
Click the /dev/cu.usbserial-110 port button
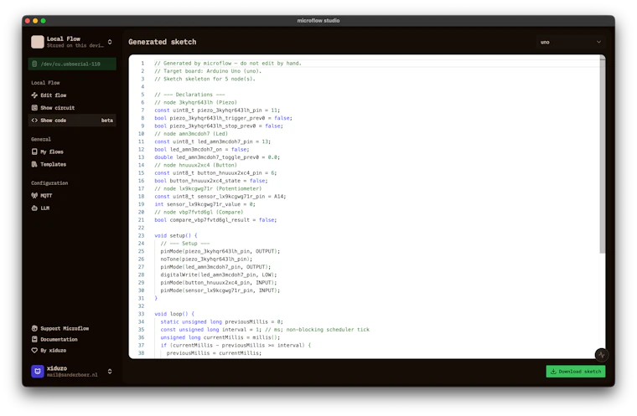(72, 64)
